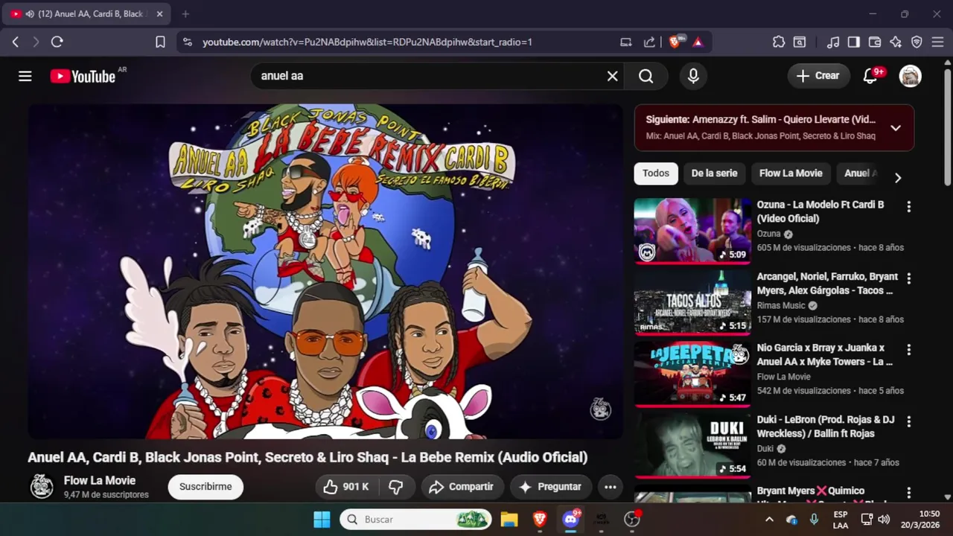
Task: Open the Brave Rewards triangle icon
Action: click(698, 42)
